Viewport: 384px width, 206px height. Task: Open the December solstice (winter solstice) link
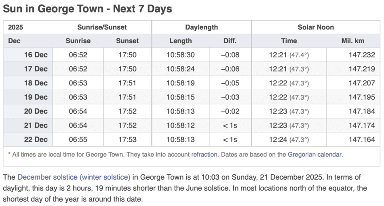pos(74,177)
